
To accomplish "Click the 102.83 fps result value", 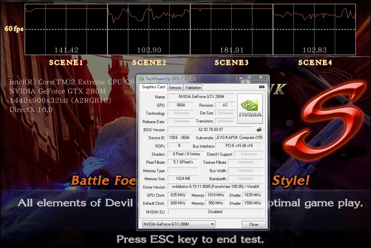I will click(x=315, y=50).
